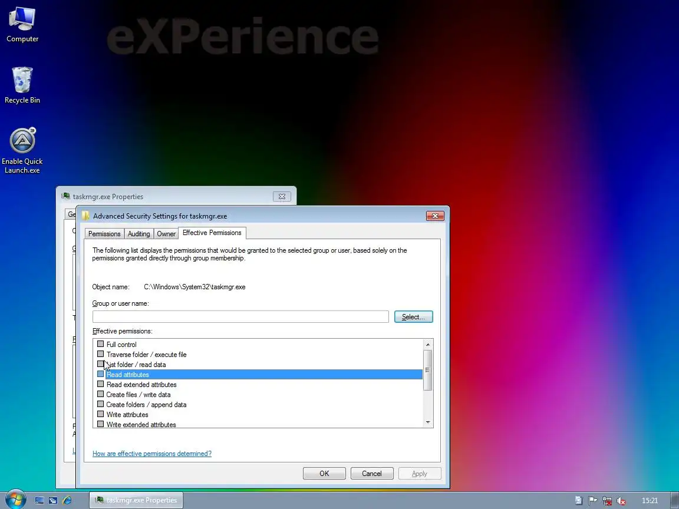679x509 pixels.
Task: Click the Select... button
Action: pos(414,317)
